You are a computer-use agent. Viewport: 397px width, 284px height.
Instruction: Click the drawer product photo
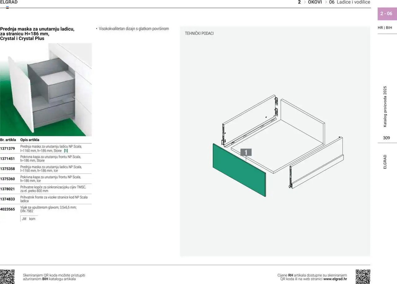point(46,89)
